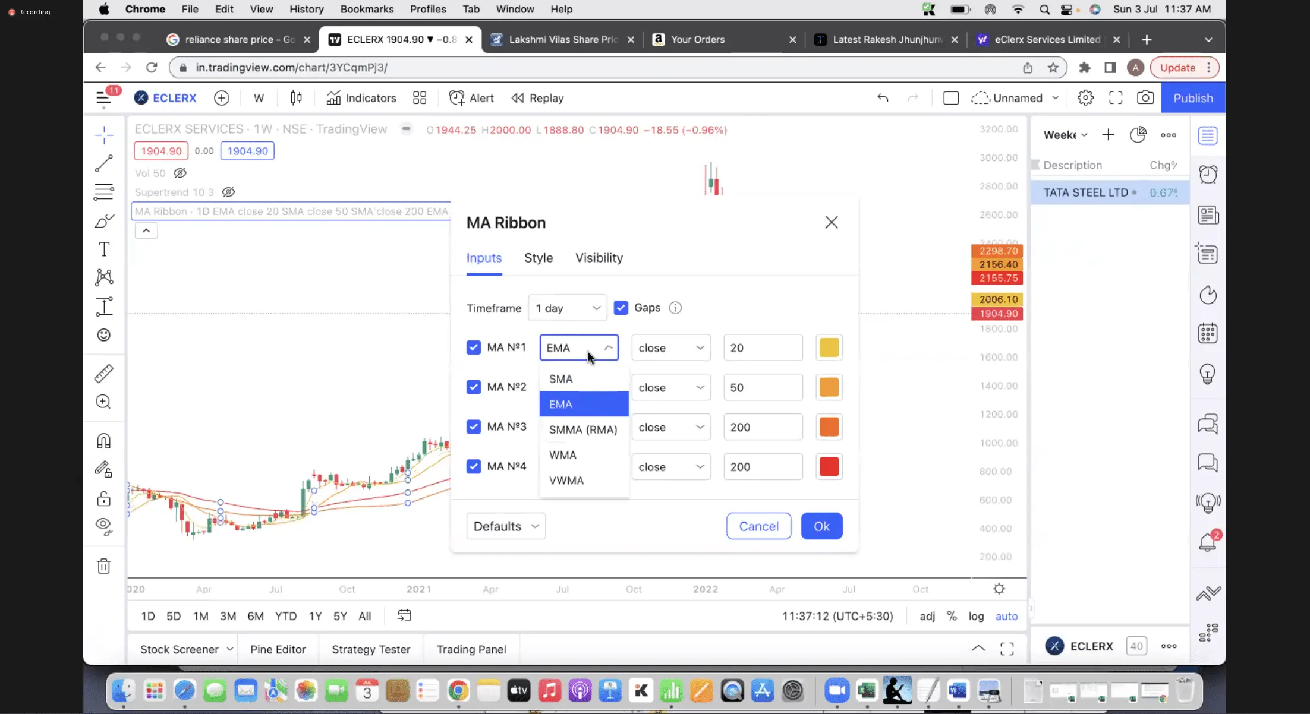Take a chart snapshot with camera icon
The width and height of the screenshot is (1310, 714).
1145,98
